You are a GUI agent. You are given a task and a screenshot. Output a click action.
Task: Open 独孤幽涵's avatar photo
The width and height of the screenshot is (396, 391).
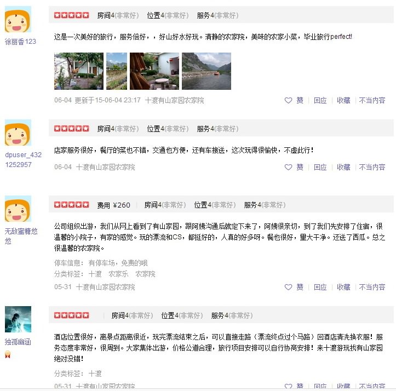pyautogui.click(x=18, y=319)
